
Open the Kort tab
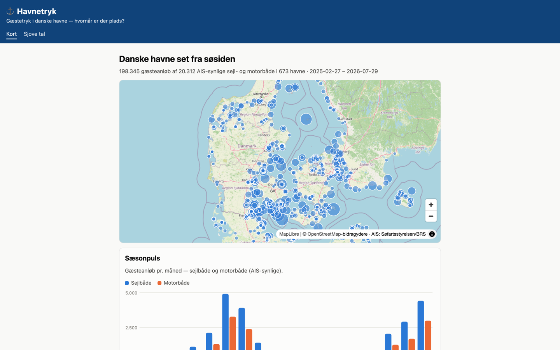[x=11, y=34]
